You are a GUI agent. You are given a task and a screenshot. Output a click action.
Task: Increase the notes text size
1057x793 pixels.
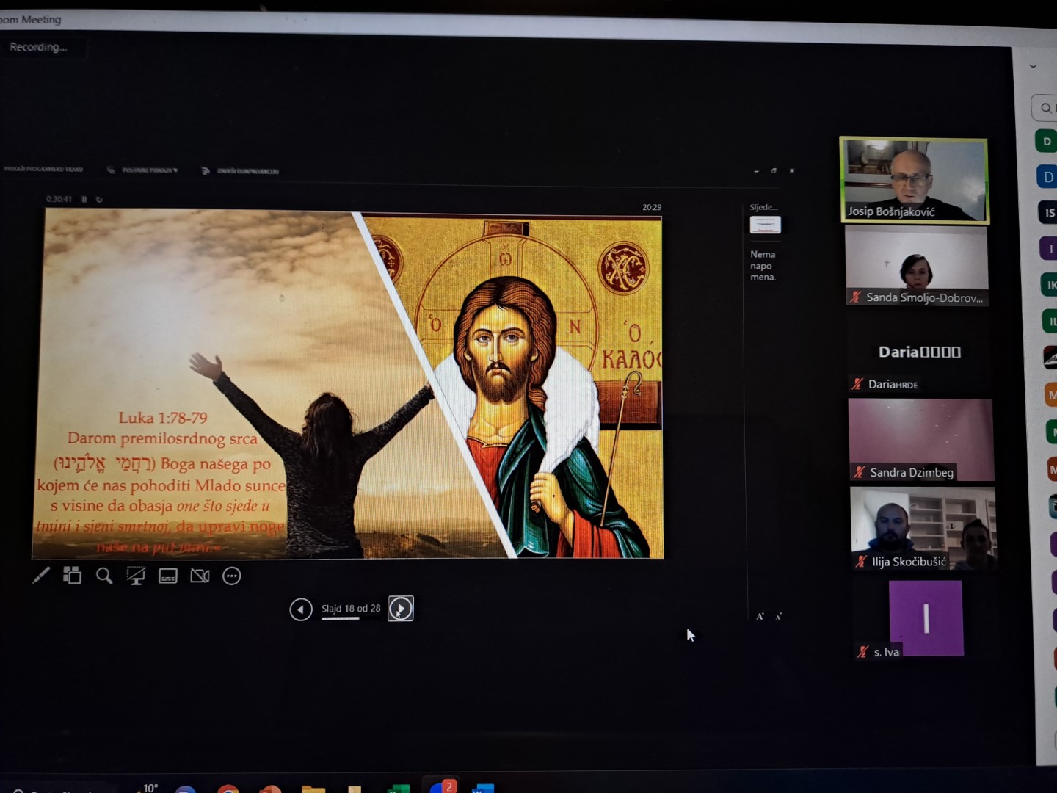[760, 617]
